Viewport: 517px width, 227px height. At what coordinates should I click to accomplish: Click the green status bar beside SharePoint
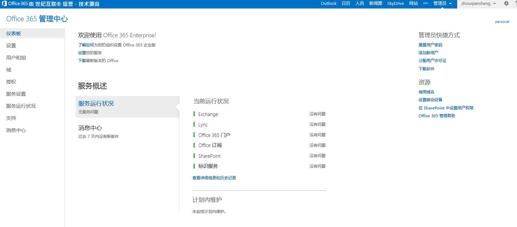pyautogui.click(x=194, y=156)
